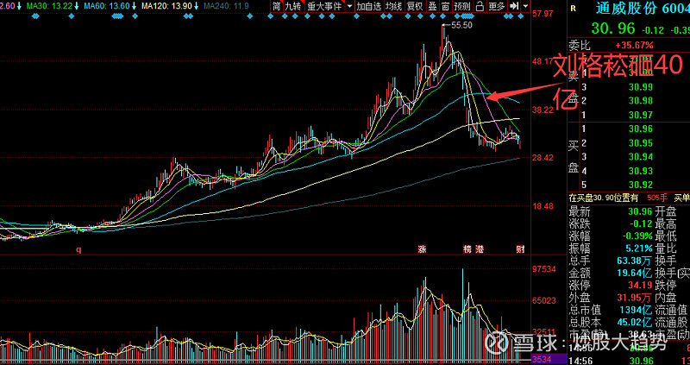Click the 45.02亿 total shares value
The height and width of the screenshot is (365, 690).
coord(636,322)
